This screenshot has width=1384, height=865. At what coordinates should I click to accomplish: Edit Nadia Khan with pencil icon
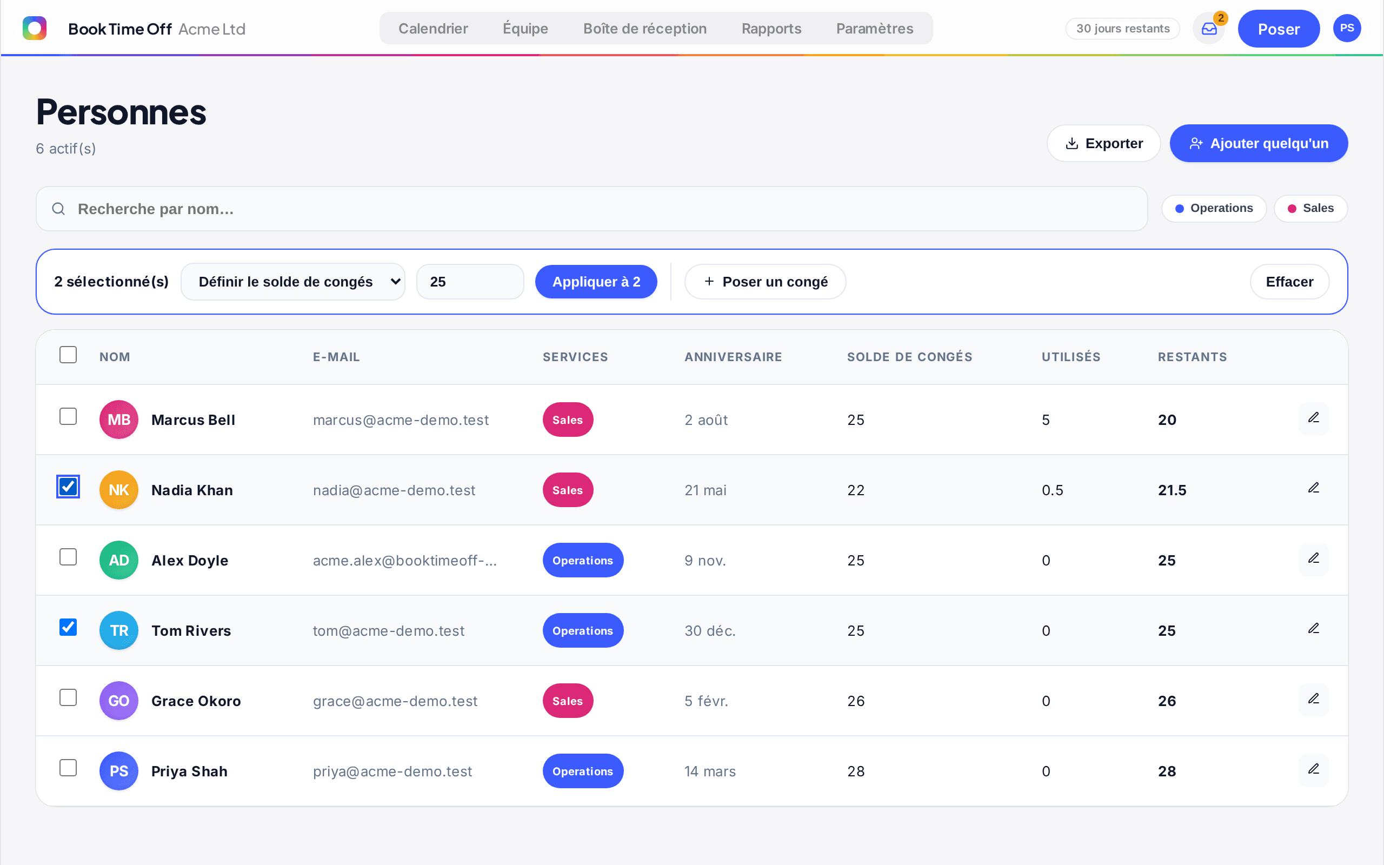click(1313, 489)
